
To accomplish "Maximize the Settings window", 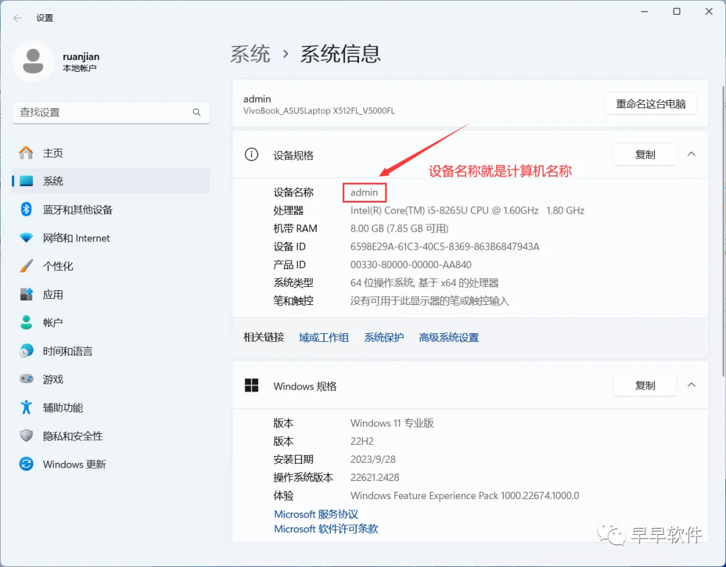I will click(x=676, y=11).
